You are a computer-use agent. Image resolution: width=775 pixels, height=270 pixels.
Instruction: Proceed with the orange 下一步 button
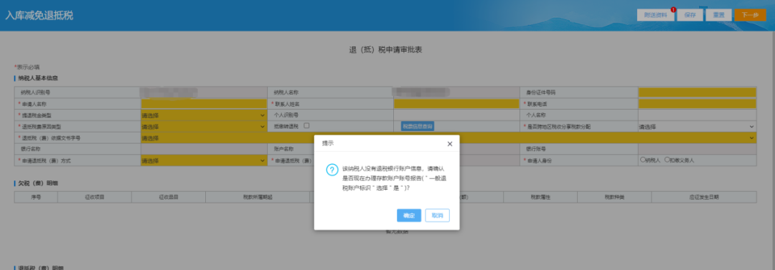pyautogui.click(x=751, y=15)
